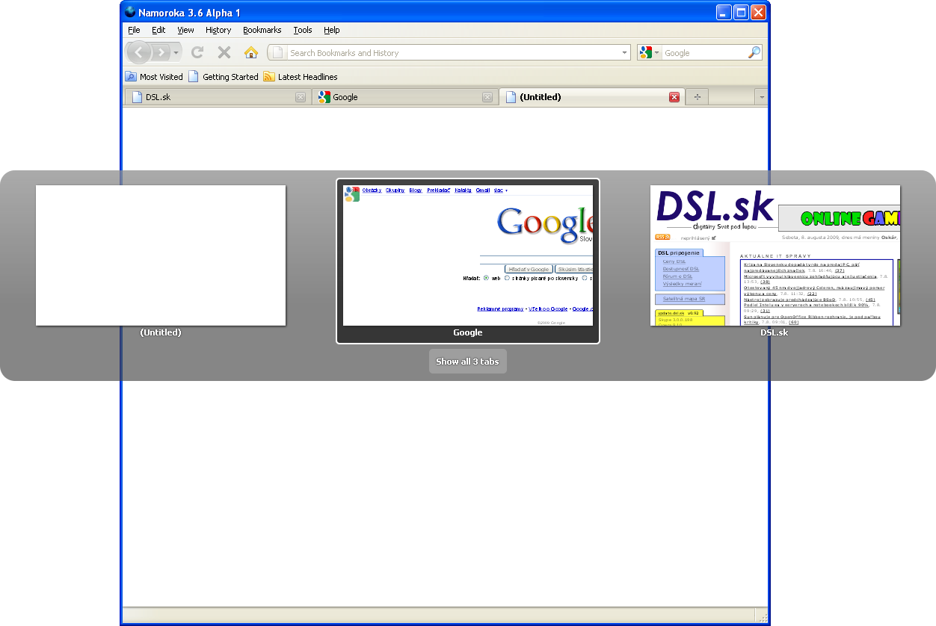Click the search magnifying glass icon

pos(754,52)
